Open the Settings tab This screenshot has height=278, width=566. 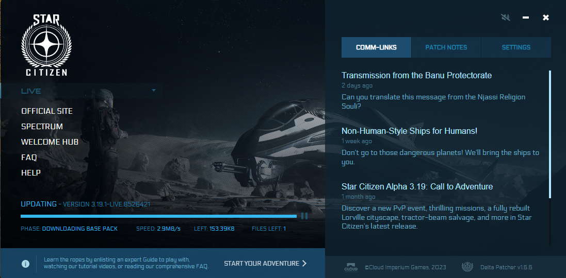click(516, 47)
